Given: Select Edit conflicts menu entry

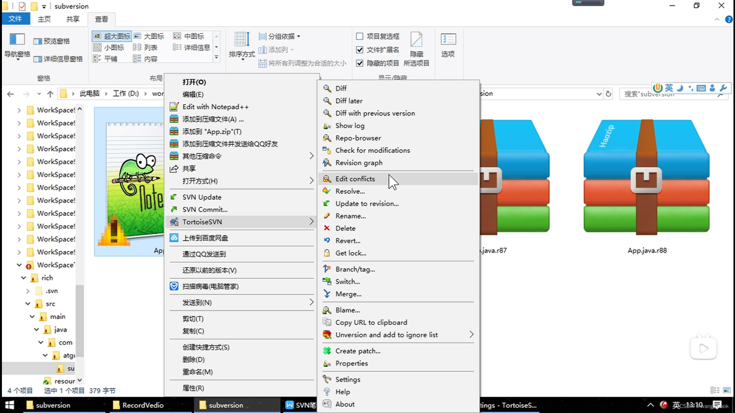Looking at the screenshot, I should click(x=355, y=179).
